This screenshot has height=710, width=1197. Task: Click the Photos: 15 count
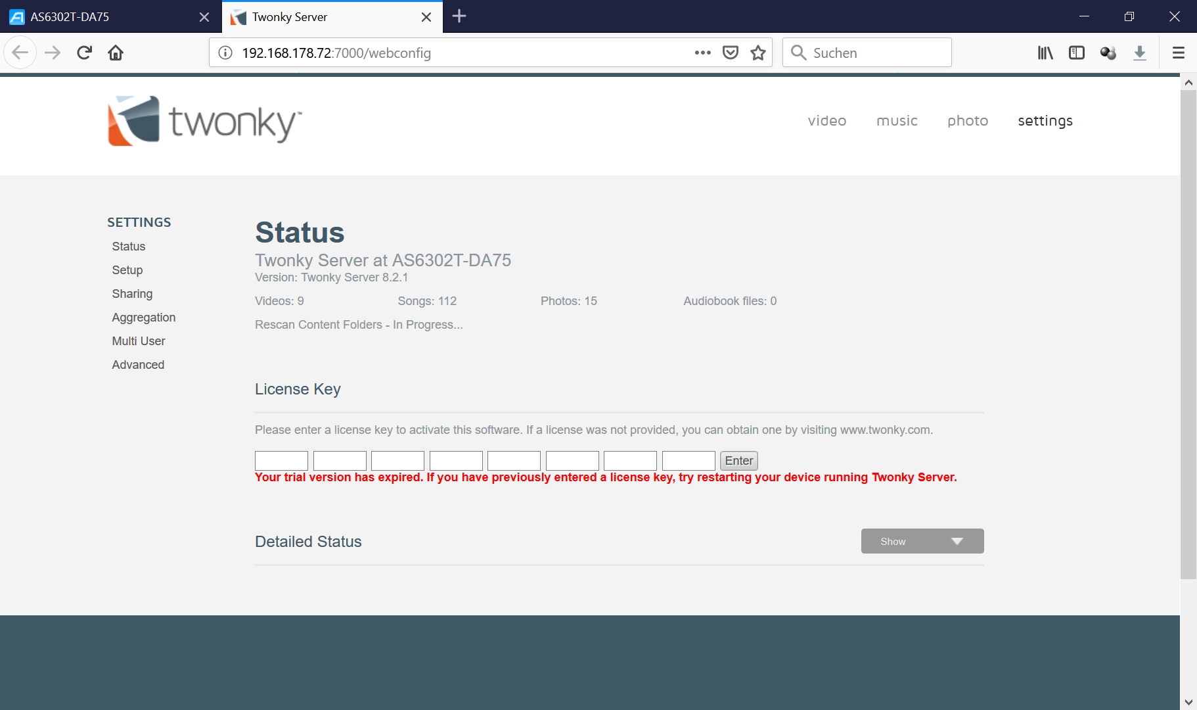[x=569, y=301]
